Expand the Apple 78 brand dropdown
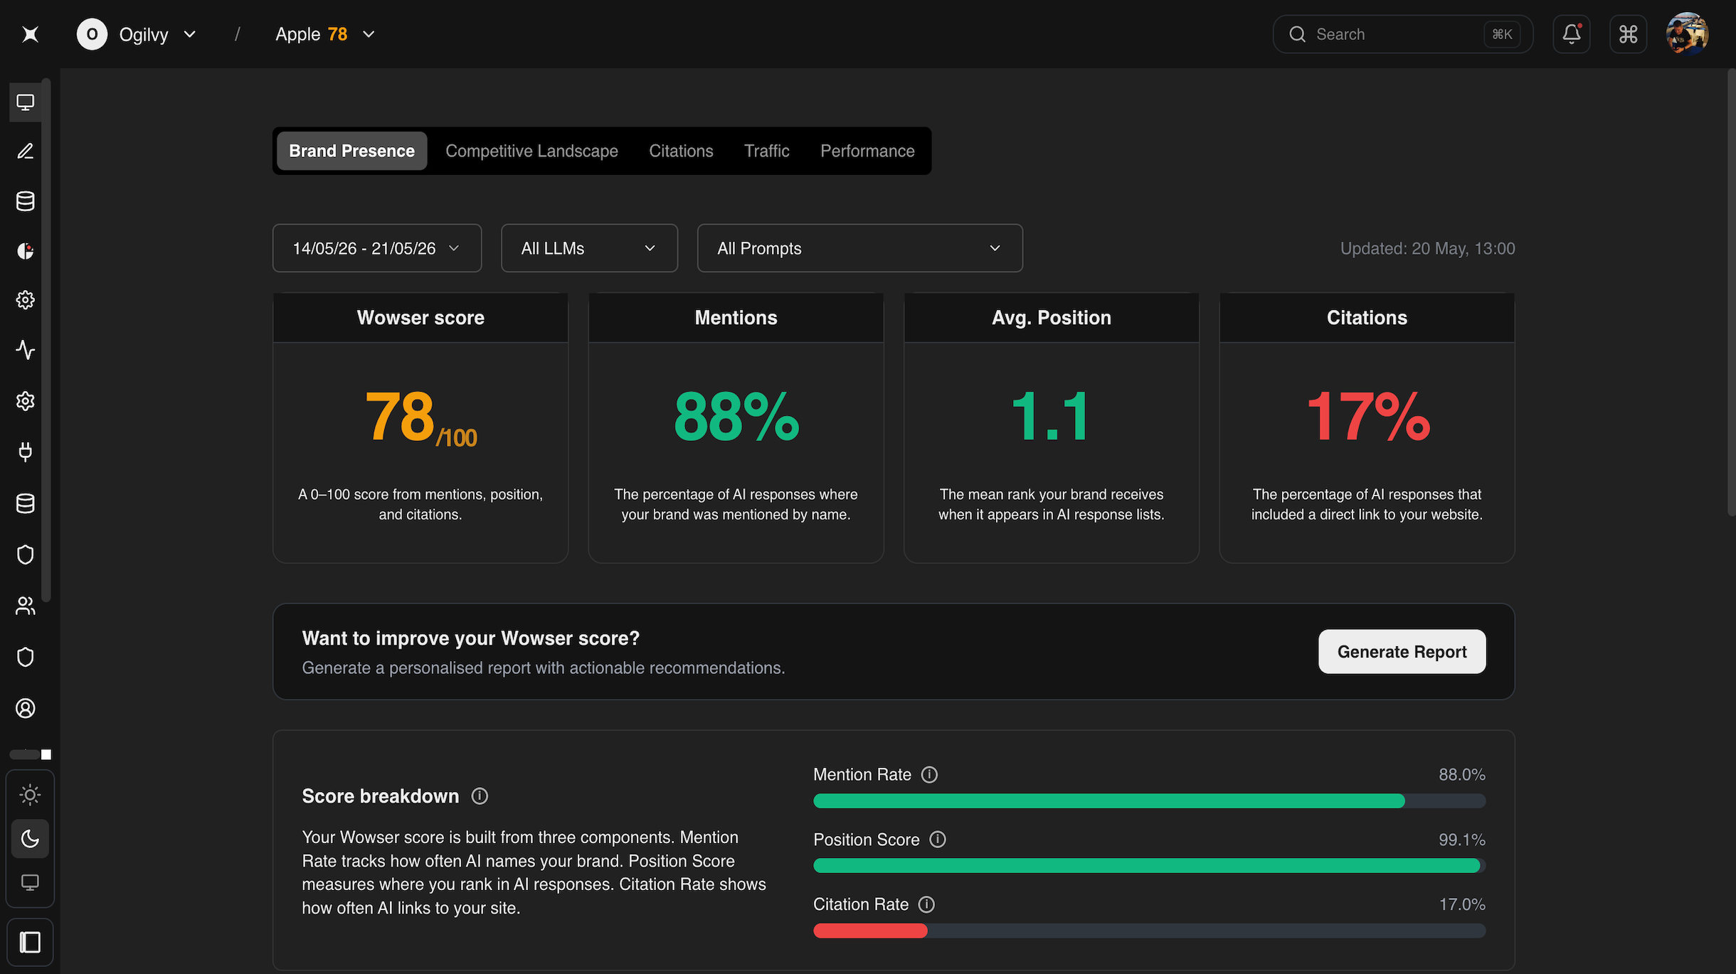The width and height of the screenshot is (1736, 974). click(x=369, y=34)
